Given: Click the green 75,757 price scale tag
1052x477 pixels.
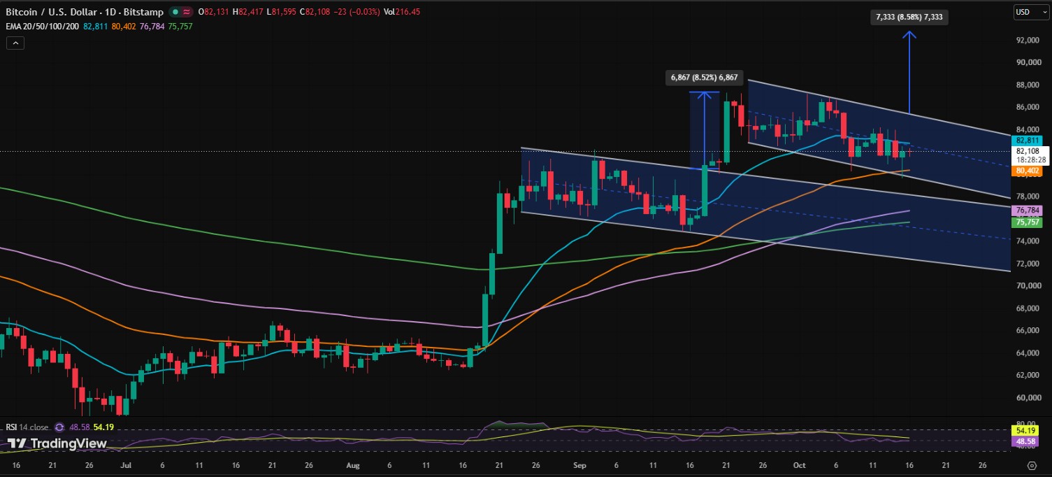Looking at the screenshot, I should (1028, 222).
